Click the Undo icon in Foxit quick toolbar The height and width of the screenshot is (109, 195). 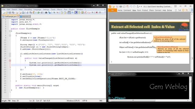click(131, 6)
